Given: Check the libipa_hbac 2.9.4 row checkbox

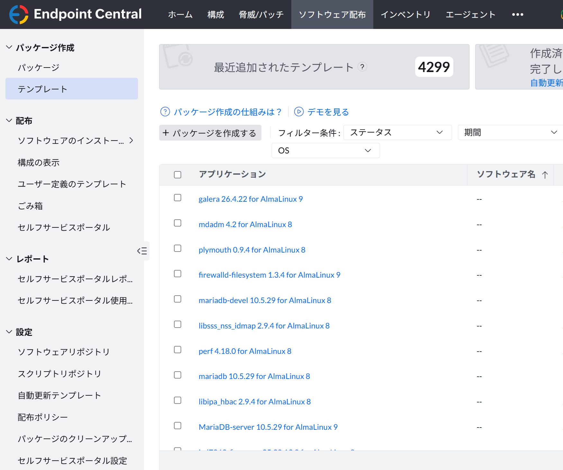Looking at the screenshot, I should coord(177,400).
